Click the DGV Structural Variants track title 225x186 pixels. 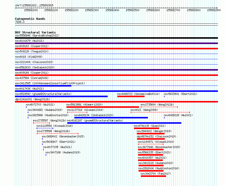coord(35,32)
